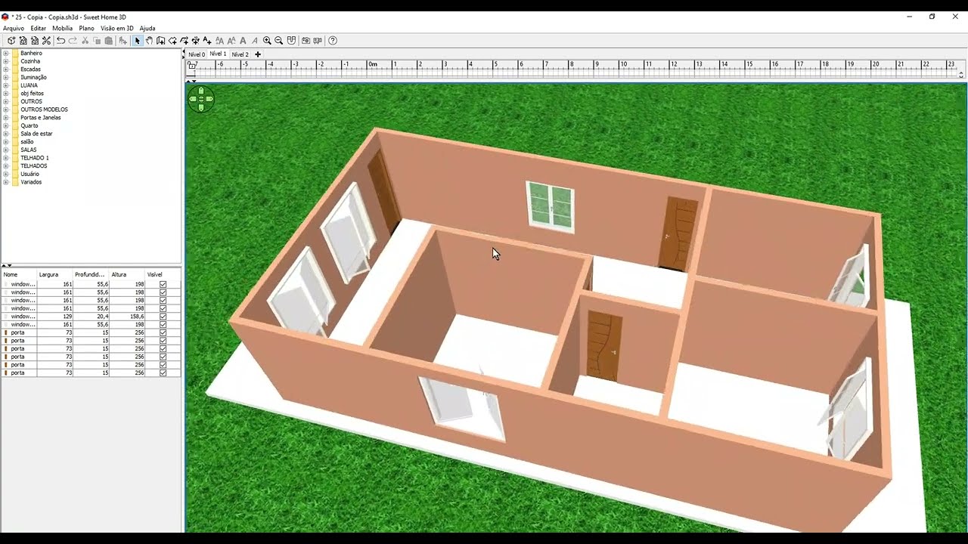
Task: Click the right arrow of 3D navigation pad
Action: pos(209,99)
